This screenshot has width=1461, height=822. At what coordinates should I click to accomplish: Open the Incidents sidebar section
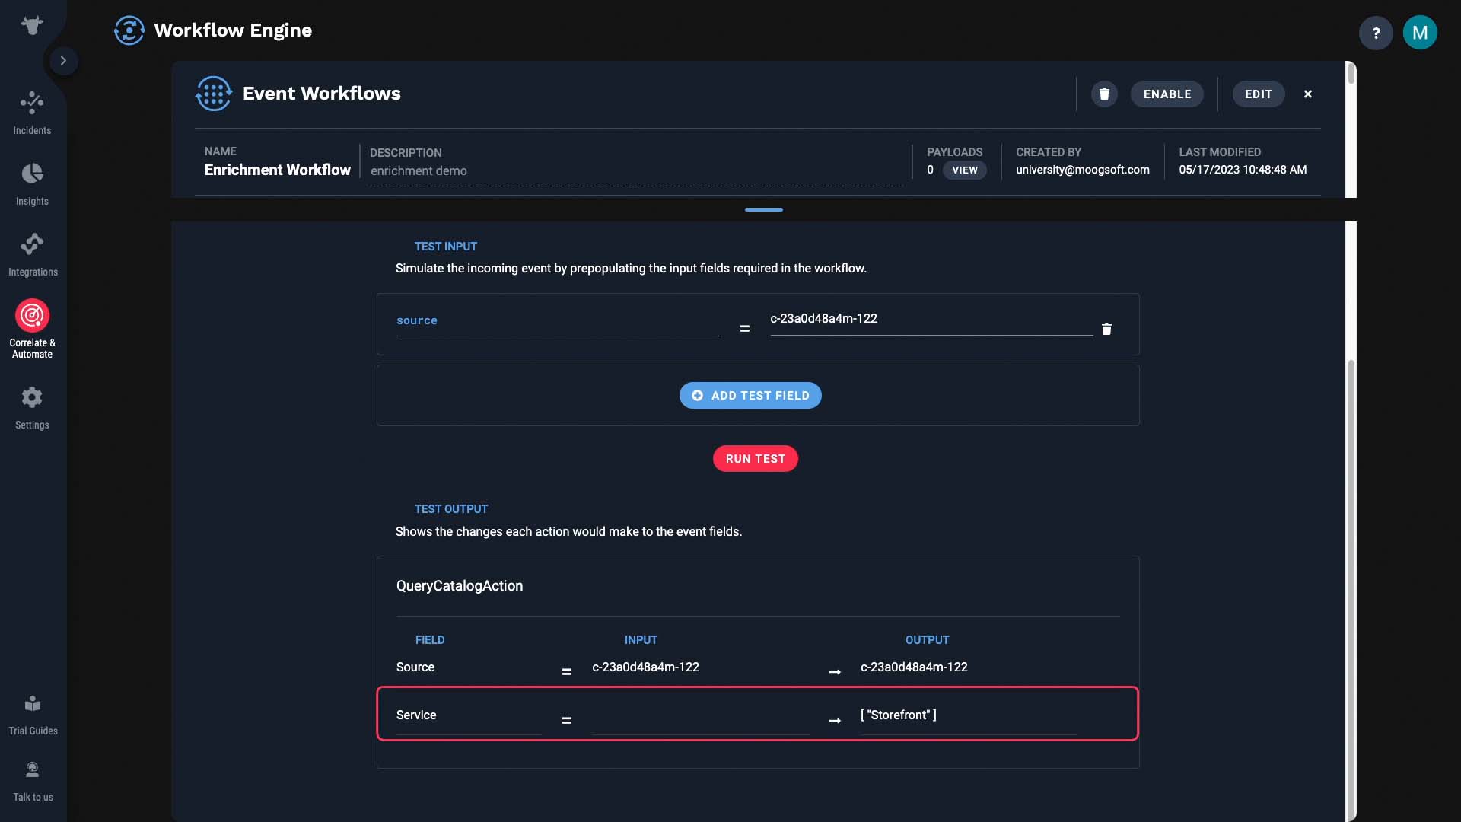pyautogui.click(x=32, y=113)
